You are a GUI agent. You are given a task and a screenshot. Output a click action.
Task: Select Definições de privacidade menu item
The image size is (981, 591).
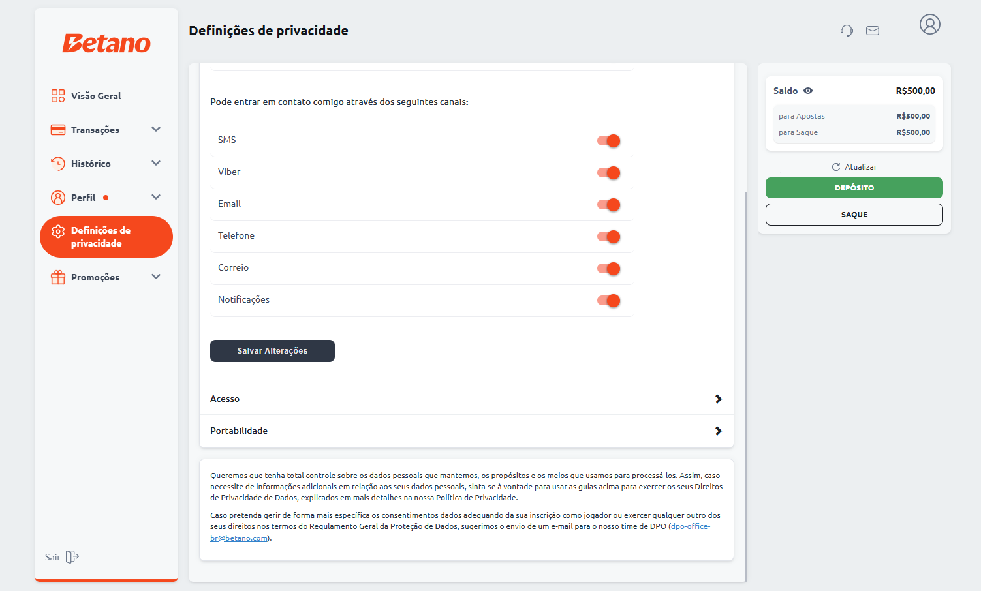point(106,237)
